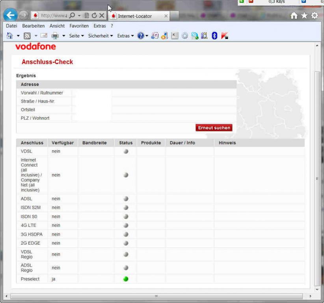This screenshot has height=303, width=324.
Task: Toggle compatibility view icon in address bar
Action: coord(87,15)
